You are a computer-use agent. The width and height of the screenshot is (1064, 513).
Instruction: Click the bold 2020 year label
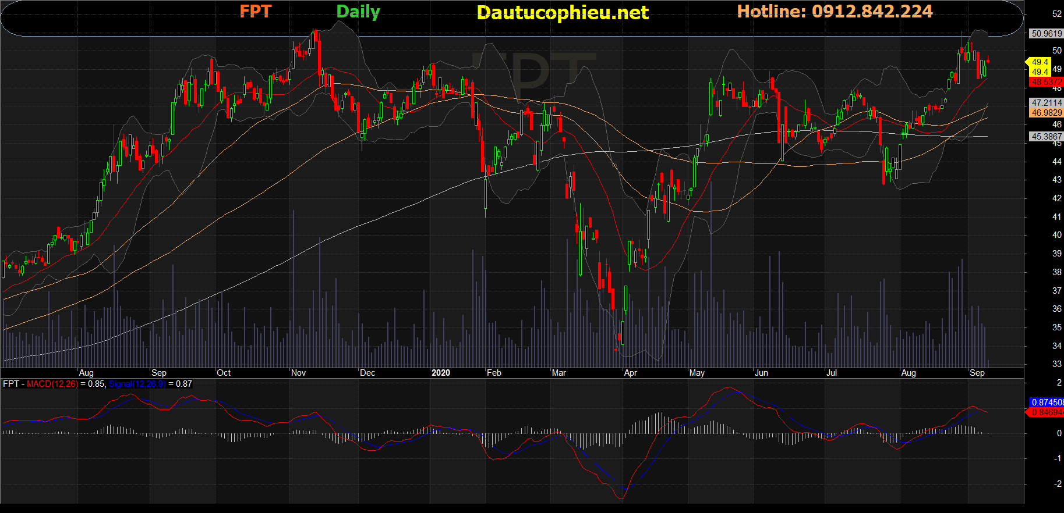441,373
